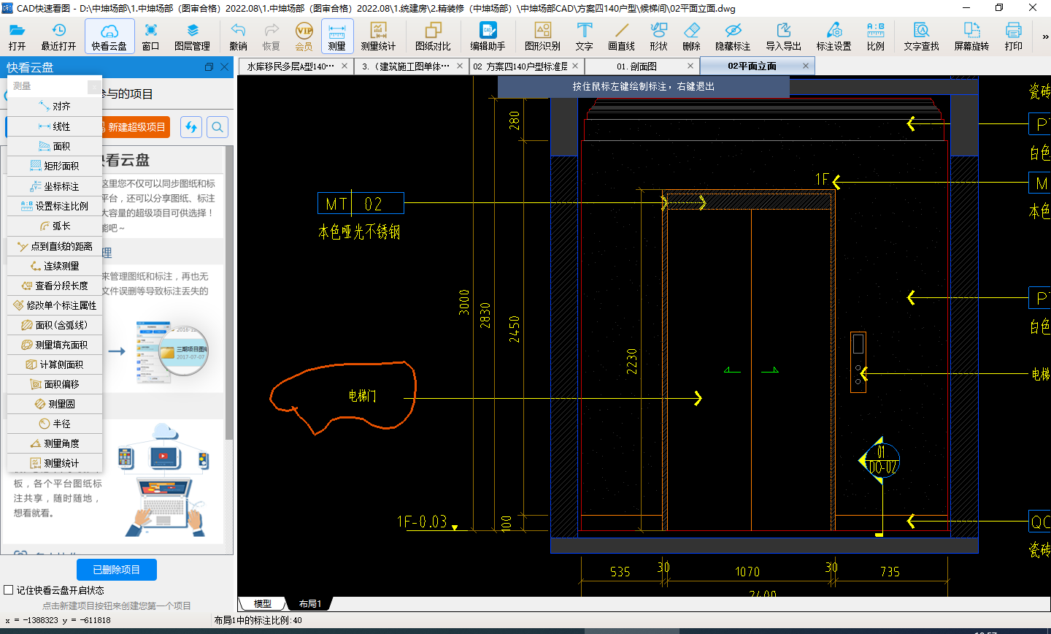Choose 面积(含弧线) measurement
The width and height of the screenshot is (1051, 634).
(55, 325)
